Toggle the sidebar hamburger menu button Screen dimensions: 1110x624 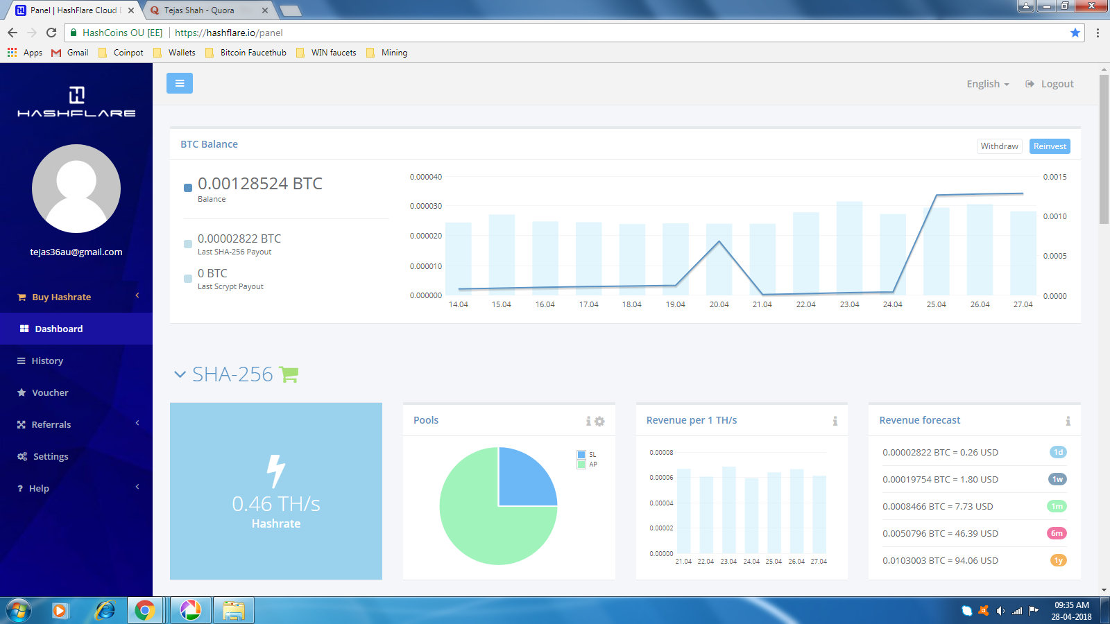point(180,83)
